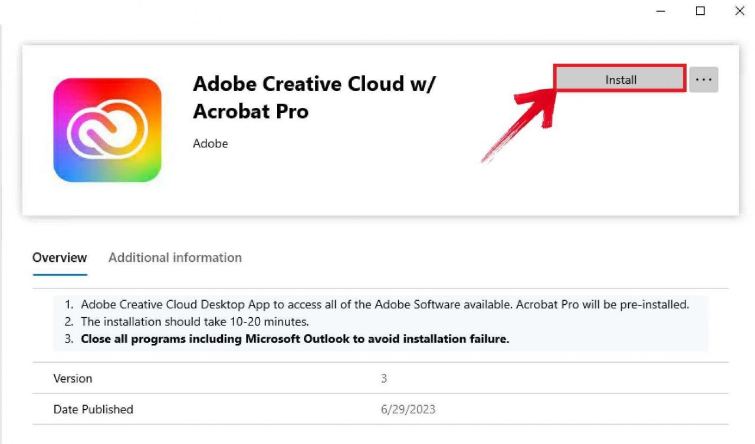
Task: Click the blue underline beneath Overview tab
Action: 60,274
